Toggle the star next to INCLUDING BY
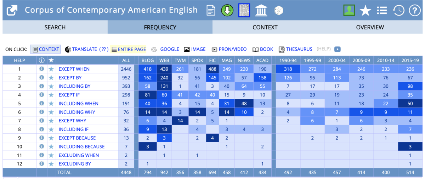 [51, 86]
